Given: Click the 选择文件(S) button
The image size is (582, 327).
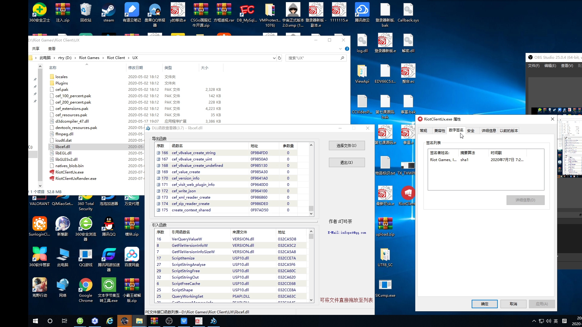Looking at the screenshot, I should (x=347, y=146).
